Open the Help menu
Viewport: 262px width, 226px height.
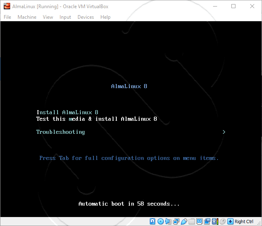[105, 17]
